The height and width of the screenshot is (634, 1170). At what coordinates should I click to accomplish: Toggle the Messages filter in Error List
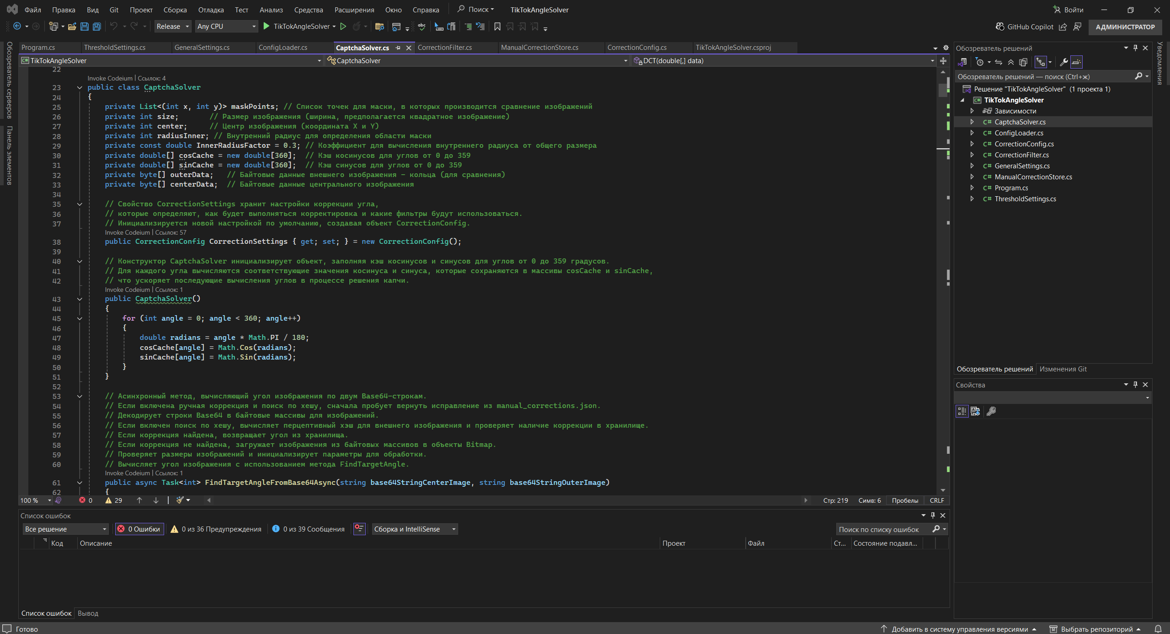point(309,529)
